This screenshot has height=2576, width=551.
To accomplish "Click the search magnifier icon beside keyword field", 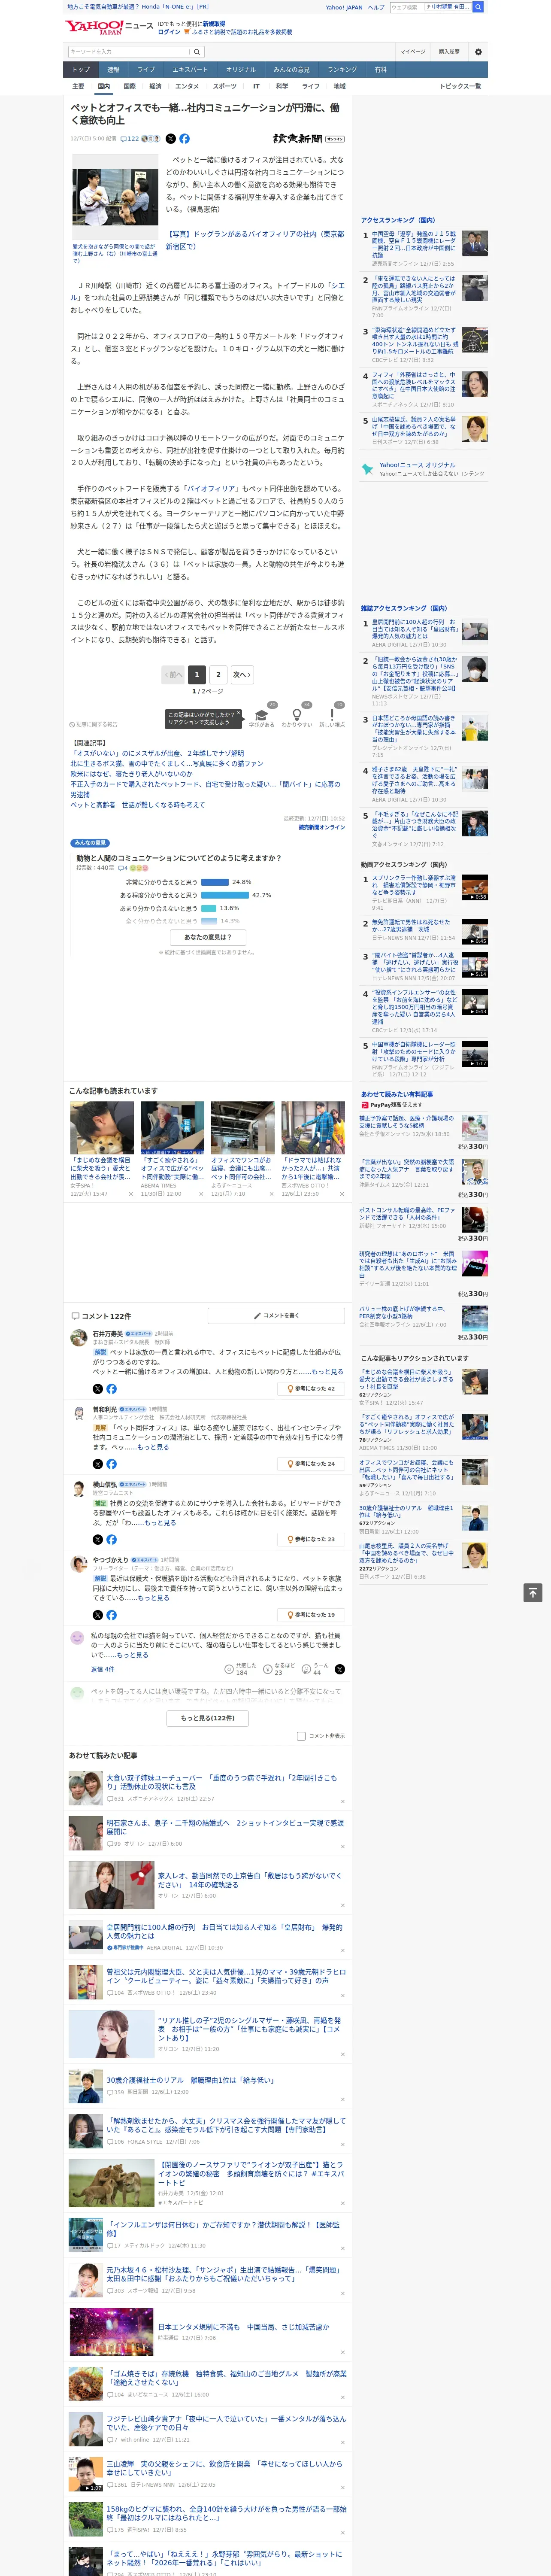I will pyautogui.click(x=197, y=52).
